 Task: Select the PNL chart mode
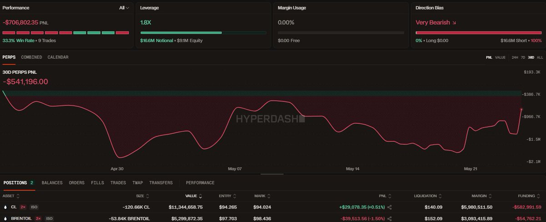click(x=490, y=57)
